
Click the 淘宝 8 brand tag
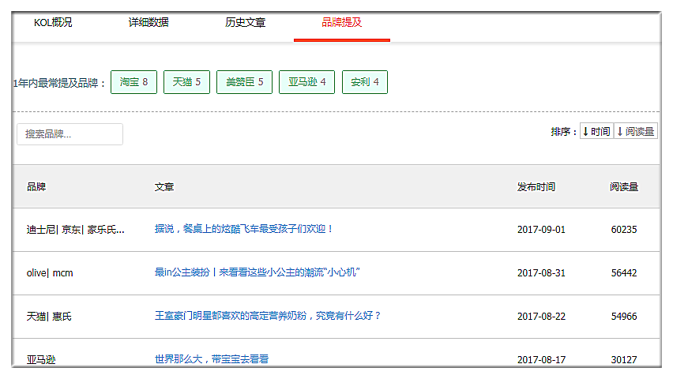coord(133,82)
